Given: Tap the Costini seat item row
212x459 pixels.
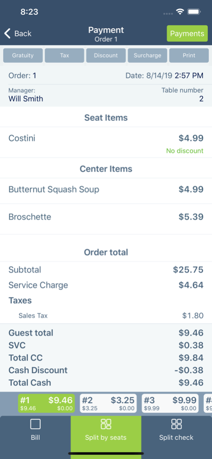Looking at the screenshot, I should coord(106,143).
